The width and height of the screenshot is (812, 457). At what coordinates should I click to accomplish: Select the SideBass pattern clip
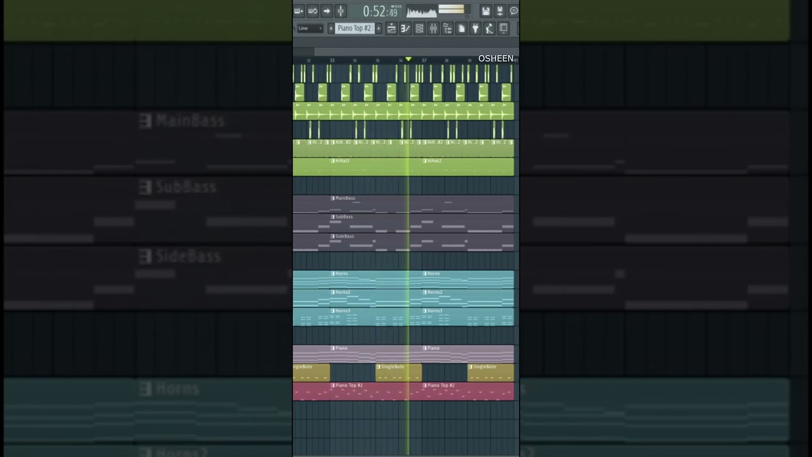[422, 242]
